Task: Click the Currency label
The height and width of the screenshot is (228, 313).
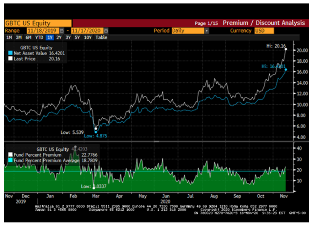Action: click(241, 31)
